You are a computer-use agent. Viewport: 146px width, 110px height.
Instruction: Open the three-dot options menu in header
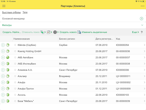[143, 6]
